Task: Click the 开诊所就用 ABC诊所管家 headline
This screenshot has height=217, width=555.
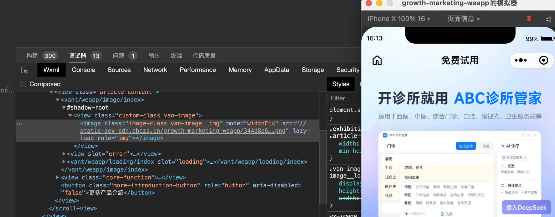Action: point(460,99)
